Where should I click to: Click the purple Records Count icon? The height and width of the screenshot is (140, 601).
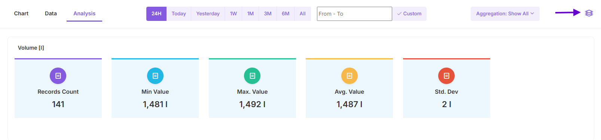pos(58,76)
